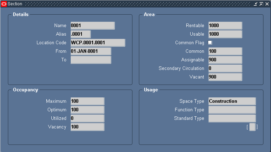
Task: Click the Location Code label
Action: click(51, 42)
